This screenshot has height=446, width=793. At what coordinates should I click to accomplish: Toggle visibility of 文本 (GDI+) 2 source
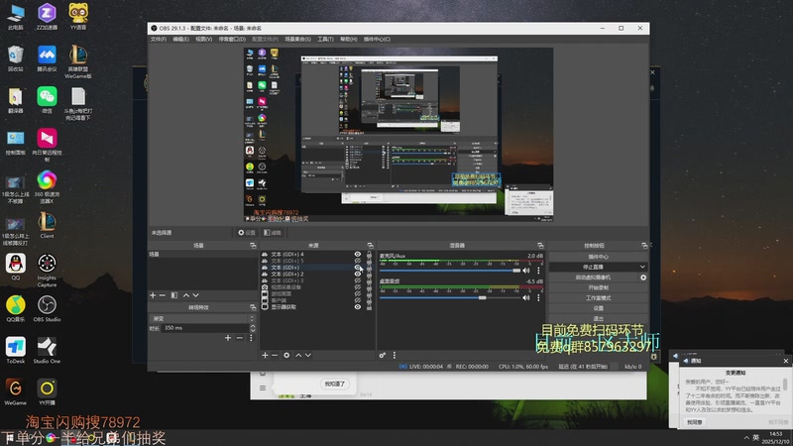pyautogui.click(x=358, y=275)
